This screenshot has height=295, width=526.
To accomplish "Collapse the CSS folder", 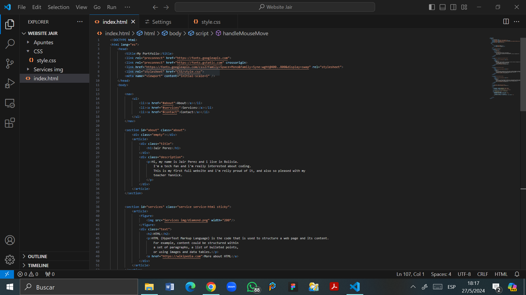I will [x=38, y=51].
